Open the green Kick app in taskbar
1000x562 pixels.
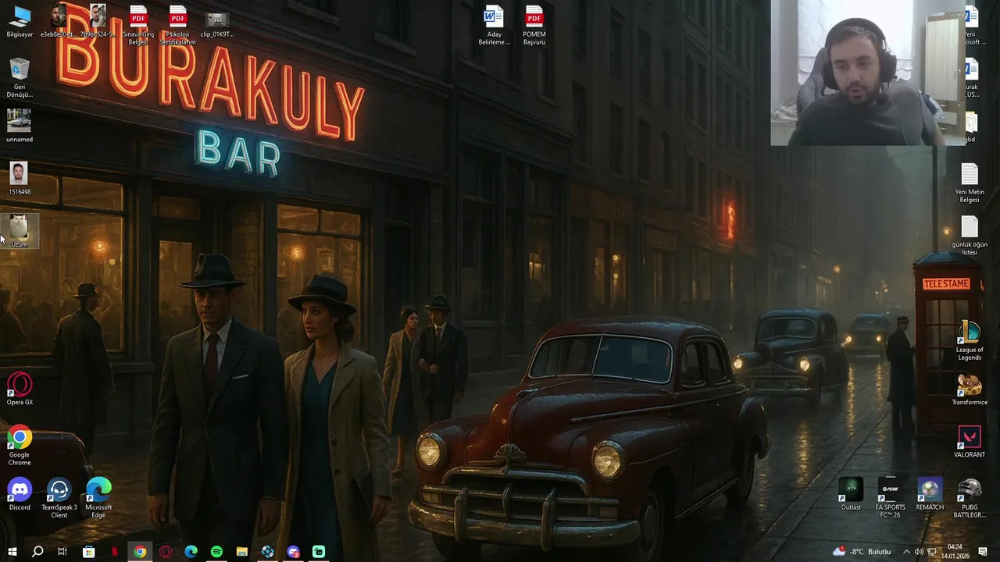coord(319,552)
